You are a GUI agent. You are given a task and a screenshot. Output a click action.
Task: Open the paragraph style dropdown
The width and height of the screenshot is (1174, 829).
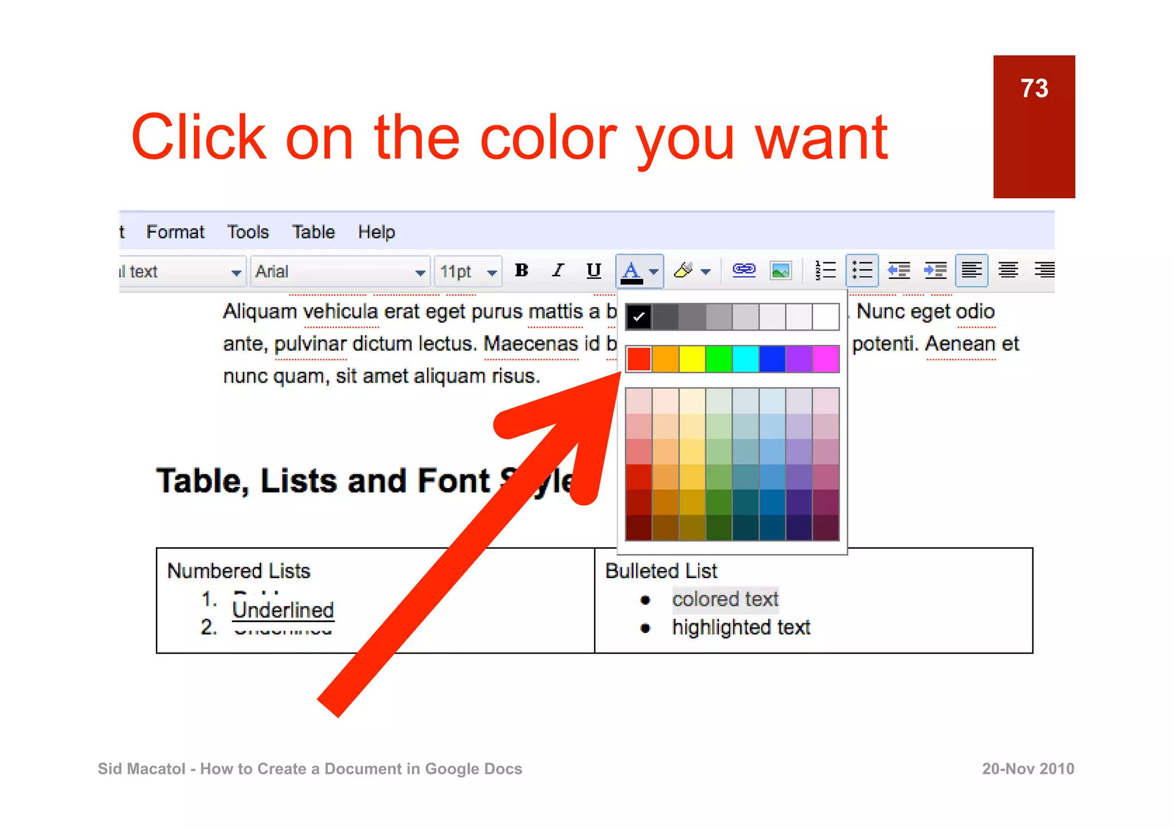(x=182, y=272)
